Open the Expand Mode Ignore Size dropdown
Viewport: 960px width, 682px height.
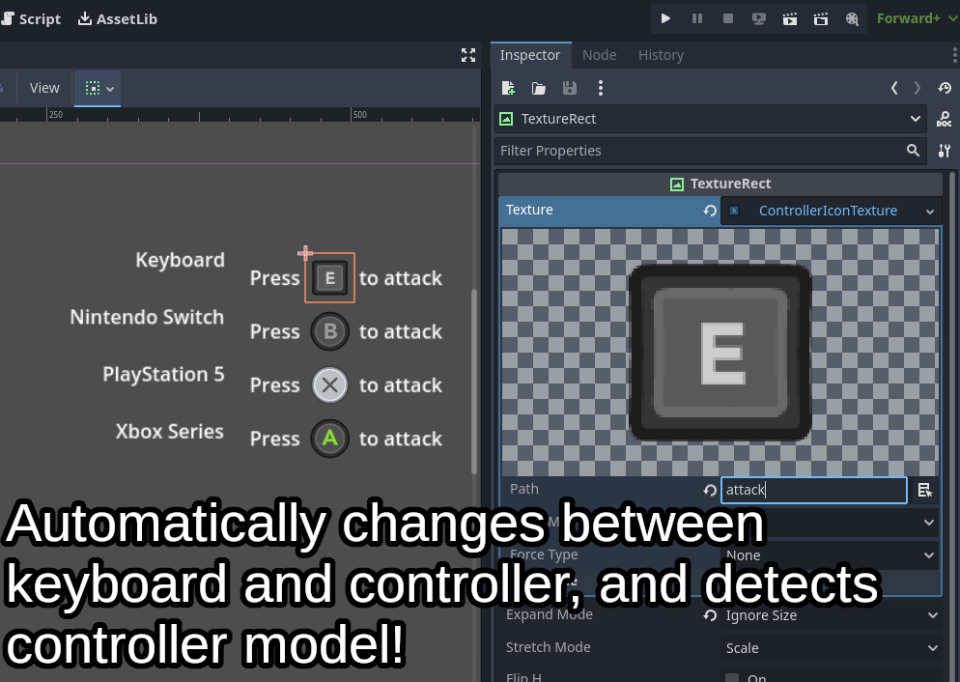pos(831,615)
